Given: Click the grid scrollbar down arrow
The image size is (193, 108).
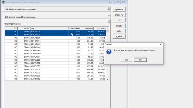Looking at the screenshot, I should [107, 79].
